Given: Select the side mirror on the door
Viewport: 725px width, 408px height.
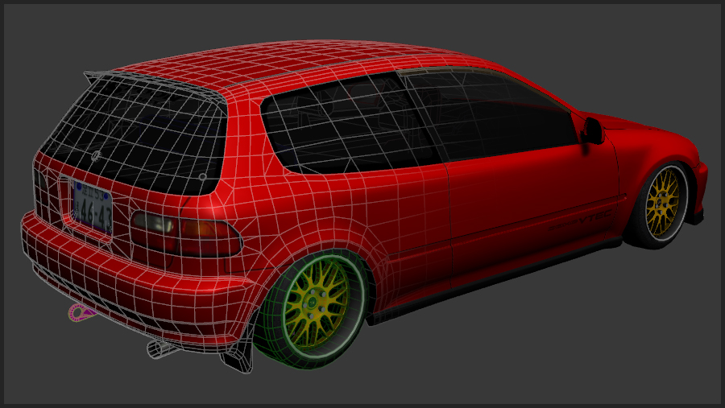Looking at the screenshot, I should (x=594, y=130).
